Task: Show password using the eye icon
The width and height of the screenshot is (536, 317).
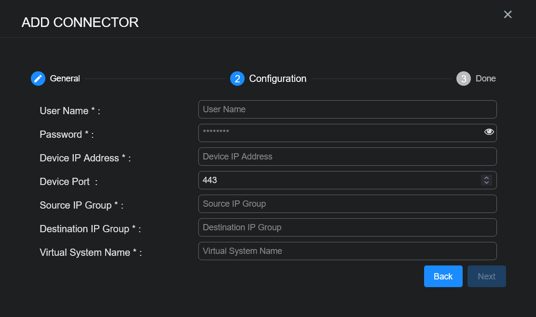Action: [x=489, y=132]
